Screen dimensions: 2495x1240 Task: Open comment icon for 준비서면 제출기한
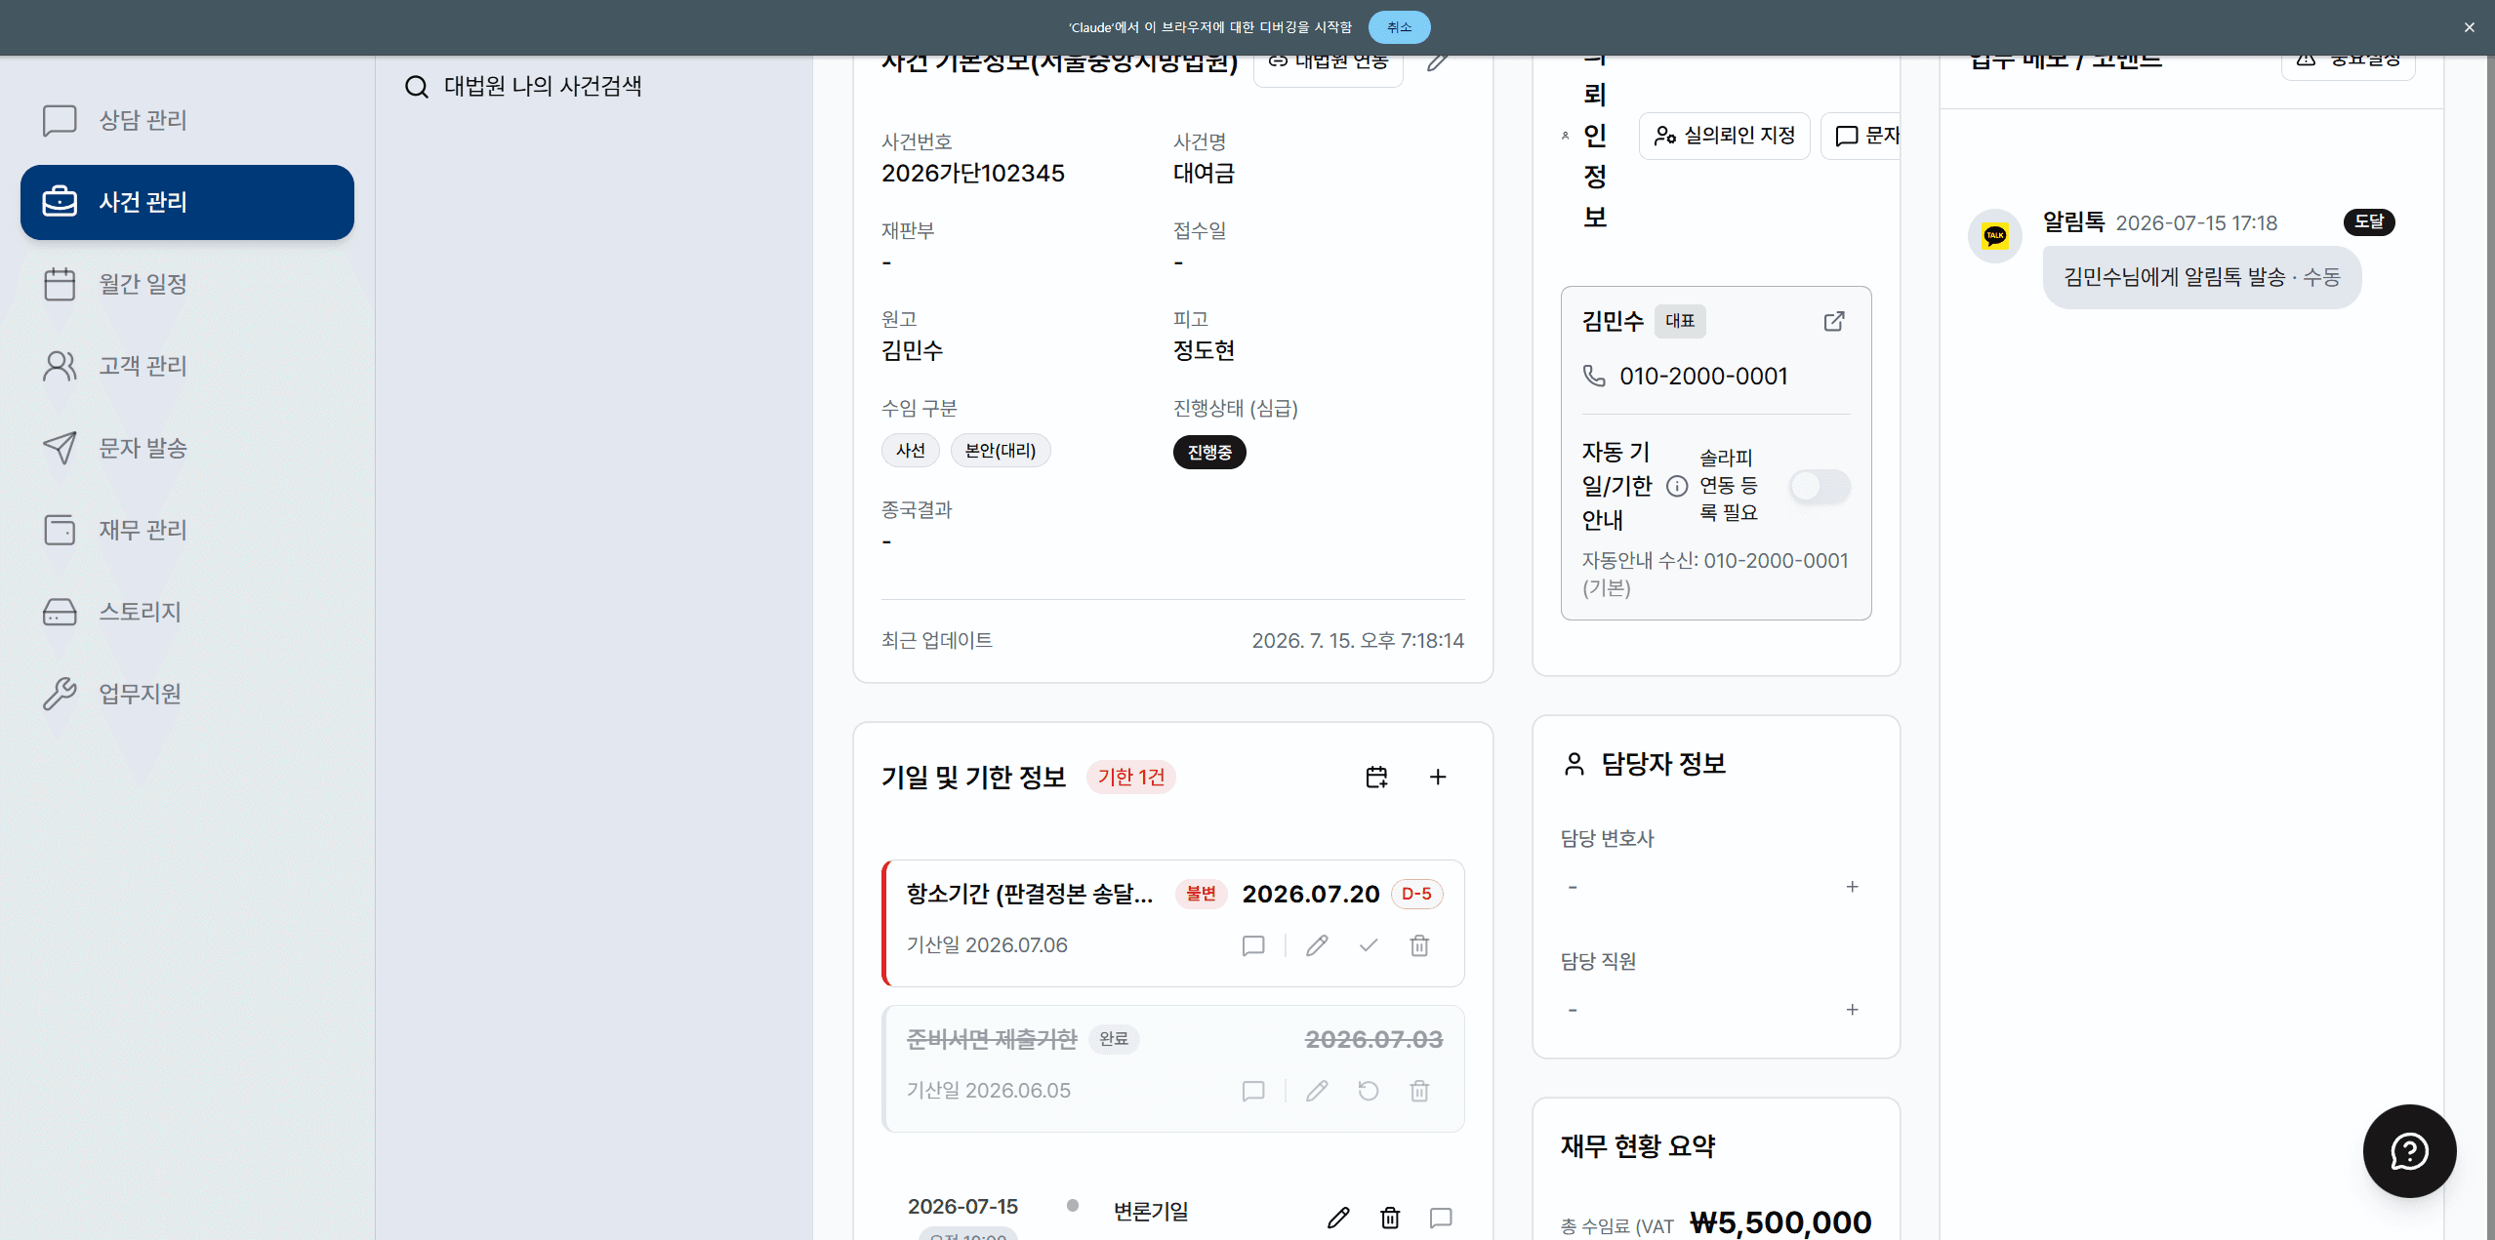pos(1253,1091)
